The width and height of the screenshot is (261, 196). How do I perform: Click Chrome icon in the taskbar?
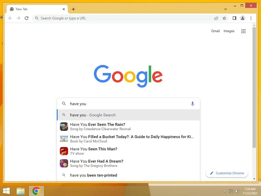click(x=36, y=191)
